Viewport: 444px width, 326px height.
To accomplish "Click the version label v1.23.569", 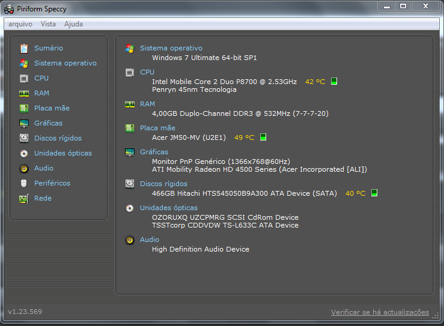I will [25, 312].
